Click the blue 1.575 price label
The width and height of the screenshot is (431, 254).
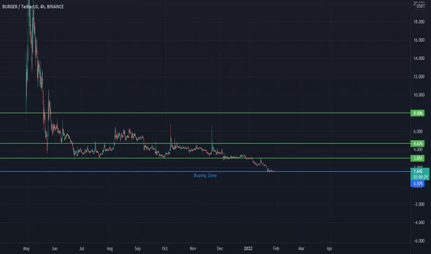tap(417, 184)
